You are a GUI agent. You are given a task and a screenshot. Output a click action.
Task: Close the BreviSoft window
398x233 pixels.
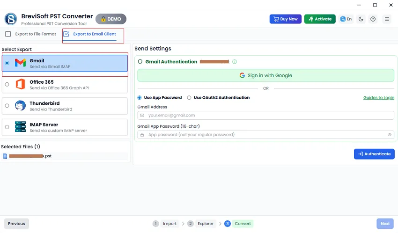coord(391,5)
